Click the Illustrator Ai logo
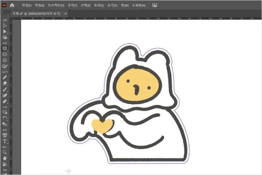The image size is (262, 175). 4,5
